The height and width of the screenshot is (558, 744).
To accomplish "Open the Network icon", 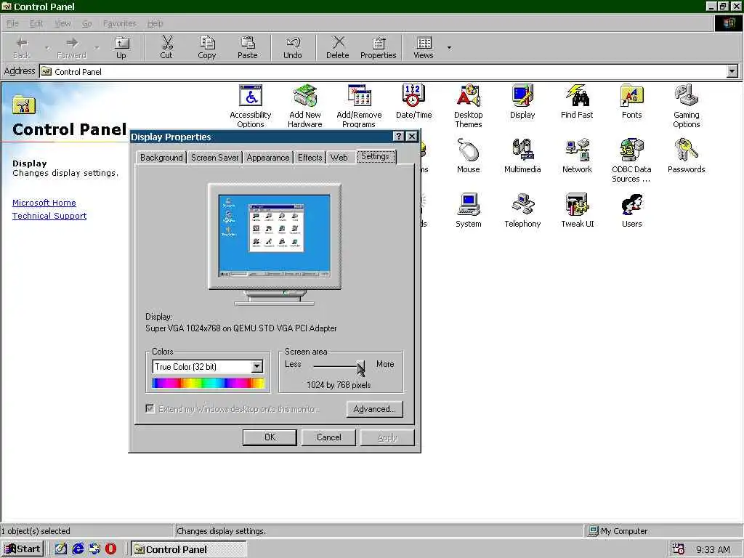I will tap(577, 155).
